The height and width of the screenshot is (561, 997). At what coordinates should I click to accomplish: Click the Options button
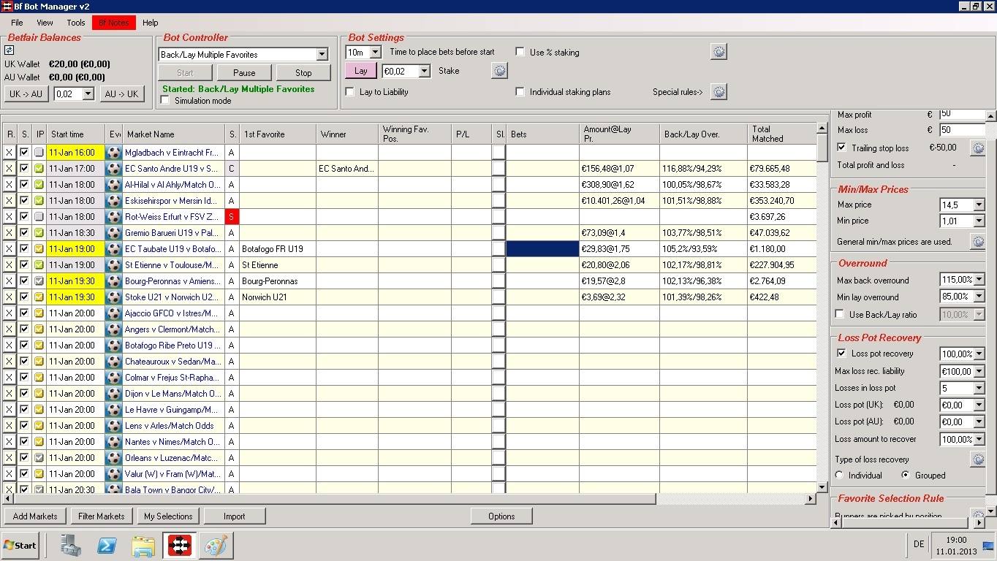tap(501, 516)
